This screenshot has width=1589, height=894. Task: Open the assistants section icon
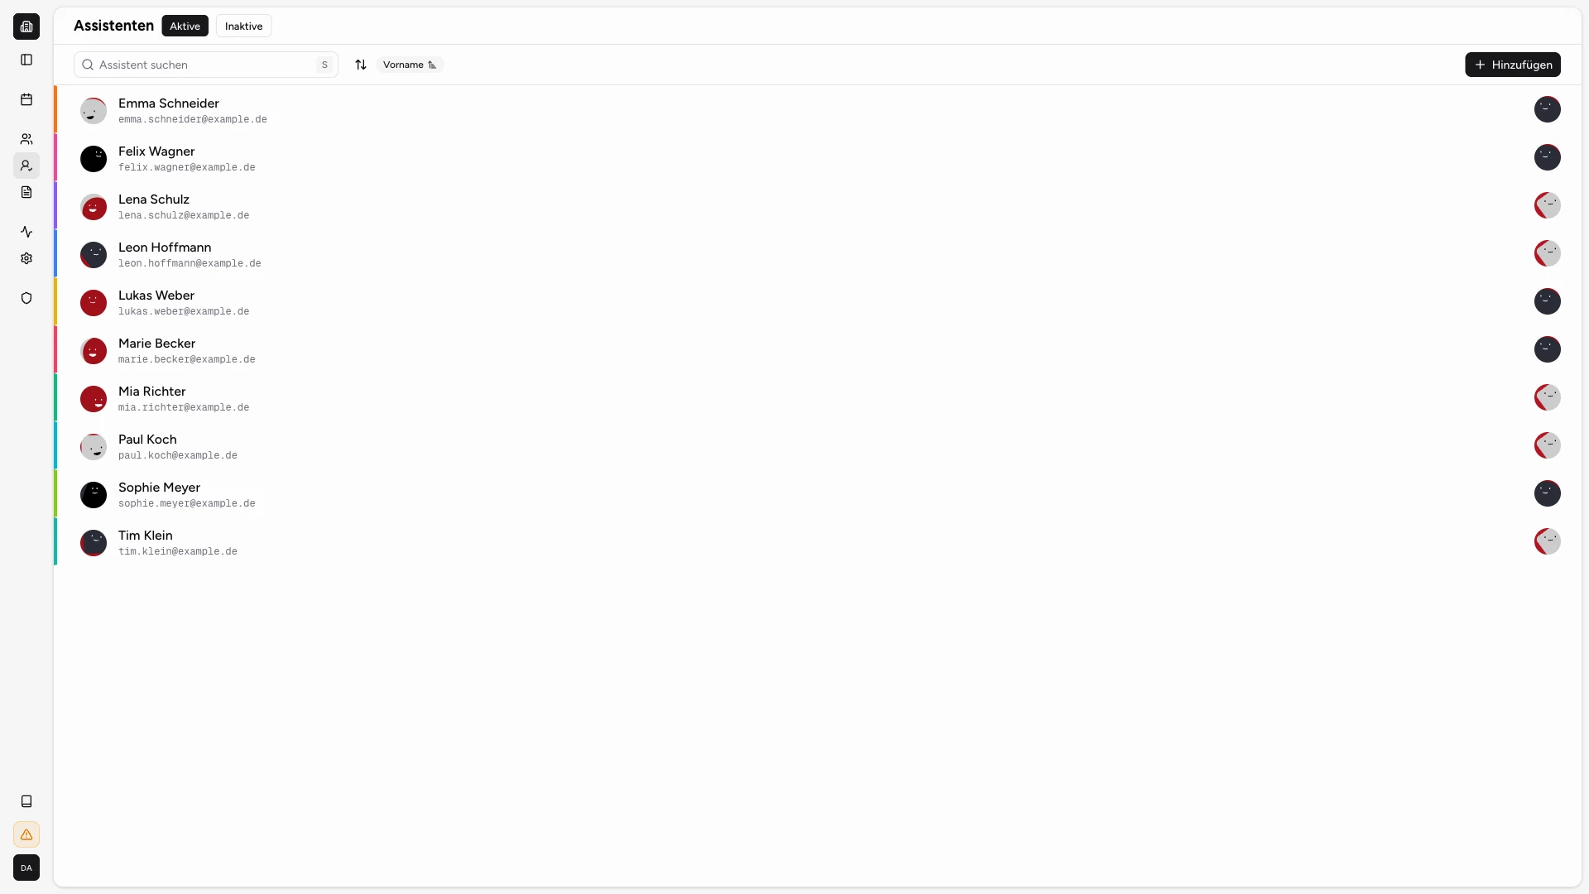pos(26,165)
